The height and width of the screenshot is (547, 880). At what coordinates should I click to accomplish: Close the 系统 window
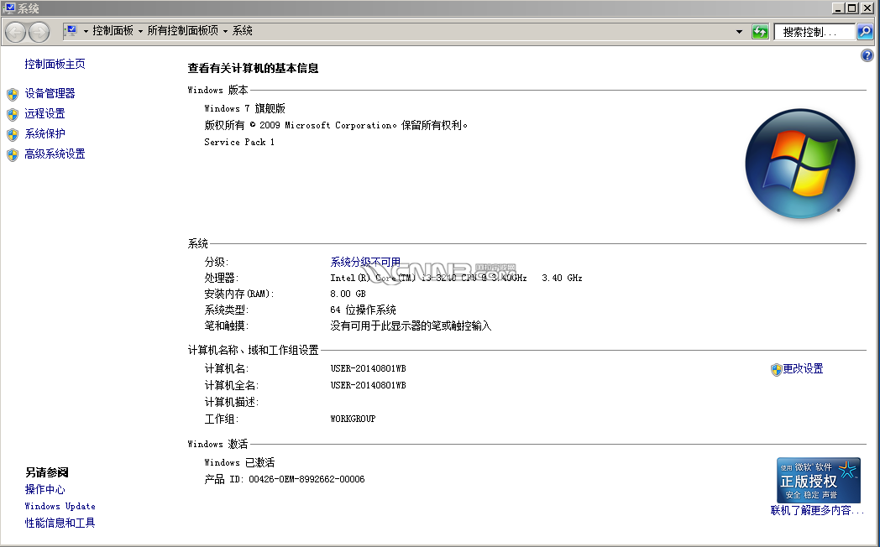(867, 8)
